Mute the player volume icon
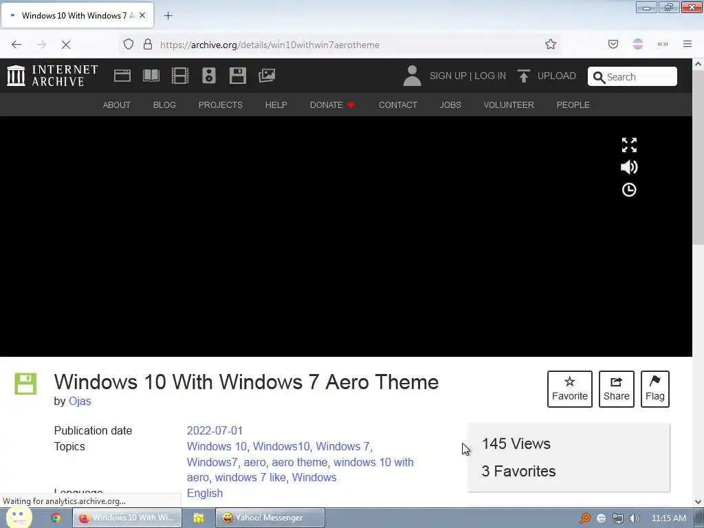The width and height of the screenshot is (704, 528). pos(629,167)
